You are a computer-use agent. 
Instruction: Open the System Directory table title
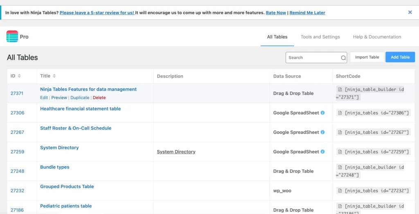(59, 147)
